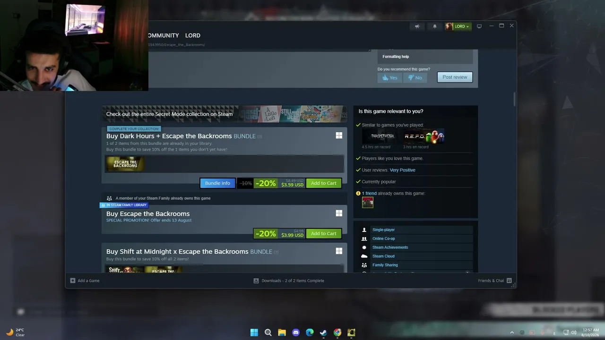Screen dimensions: 605x340
Task: Click the Steam Achievements star icon
Action: pyautogui.click(x=364, y=247)
